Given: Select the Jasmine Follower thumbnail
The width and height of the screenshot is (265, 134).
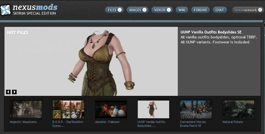Looking at the screenshot, I should point(111,109).
